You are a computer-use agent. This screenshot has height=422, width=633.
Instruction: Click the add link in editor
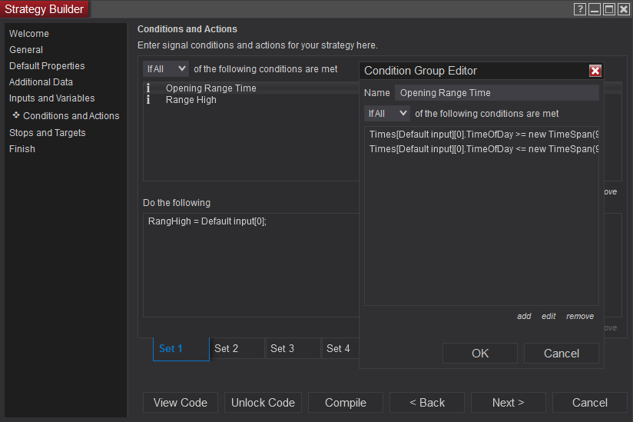(x=524, y=316)
